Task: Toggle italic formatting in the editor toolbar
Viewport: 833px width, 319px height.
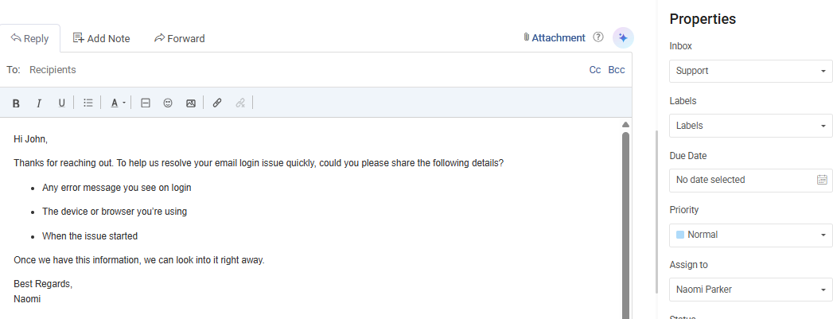Action: [39, 103]
